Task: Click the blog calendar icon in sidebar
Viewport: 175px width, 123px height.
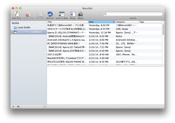Action: coord(15,32)
